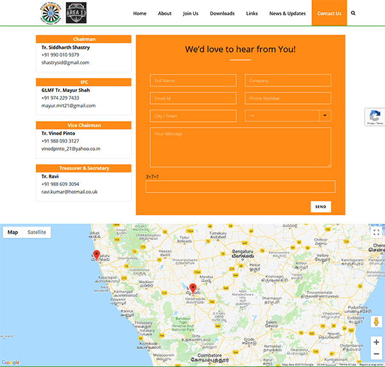The width and height of the screenshot is (385, 367).
Task: Submit the form with SEND
Action: pyautogui.click(x=321, y=207)
